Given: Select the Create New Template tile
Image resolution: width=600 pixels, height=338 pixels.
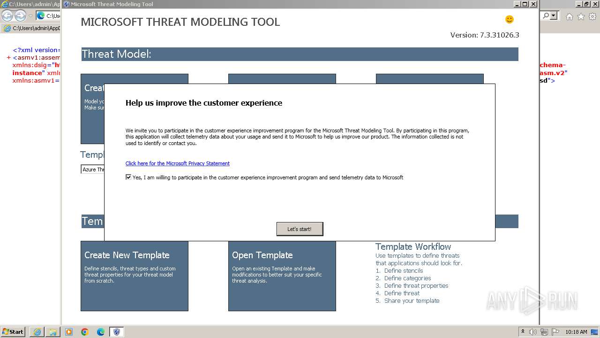Looking at the screenshot, I should 135,276.
